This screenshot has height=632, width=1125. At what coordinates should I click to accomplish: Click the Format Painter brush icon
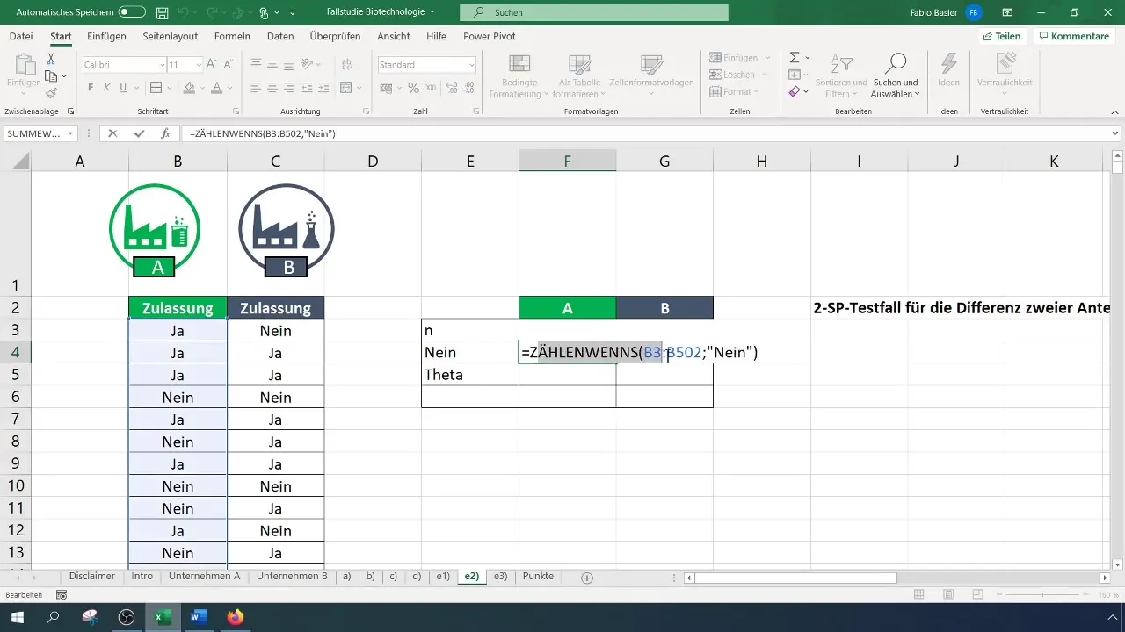click(x=51, y=92)
